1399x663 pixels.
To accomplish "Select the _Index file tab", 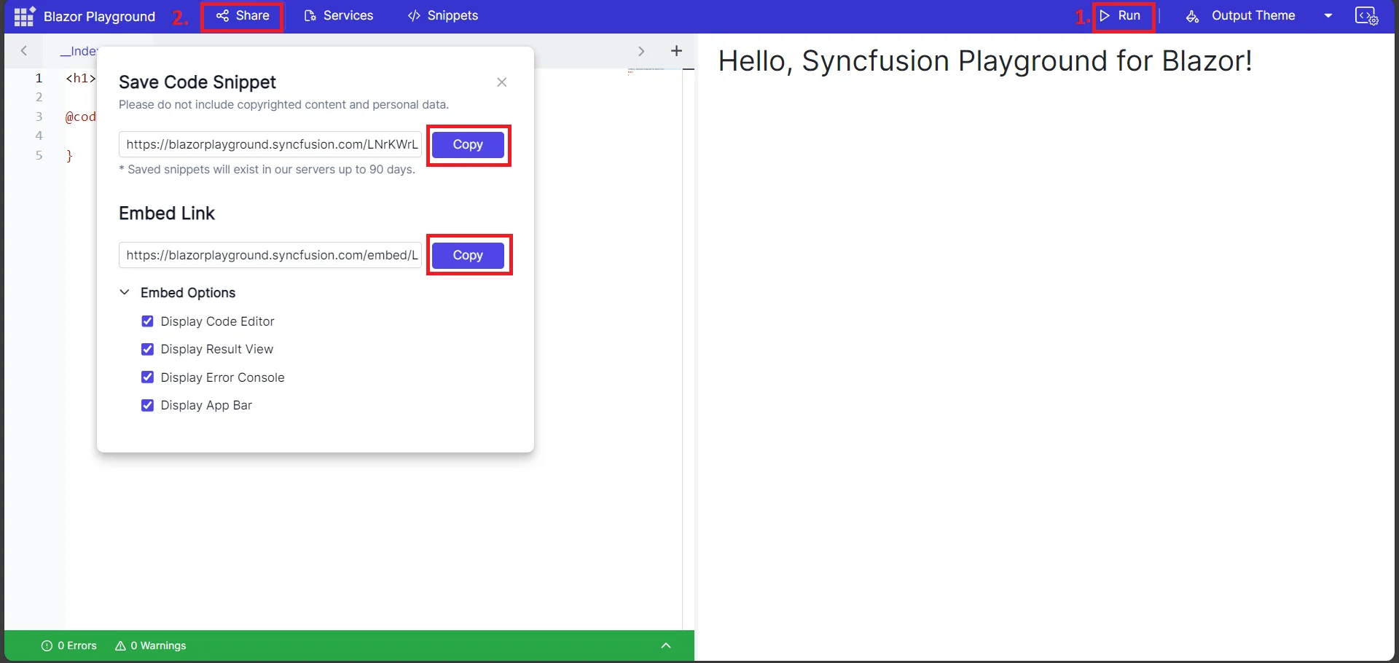I will point(80,51).
